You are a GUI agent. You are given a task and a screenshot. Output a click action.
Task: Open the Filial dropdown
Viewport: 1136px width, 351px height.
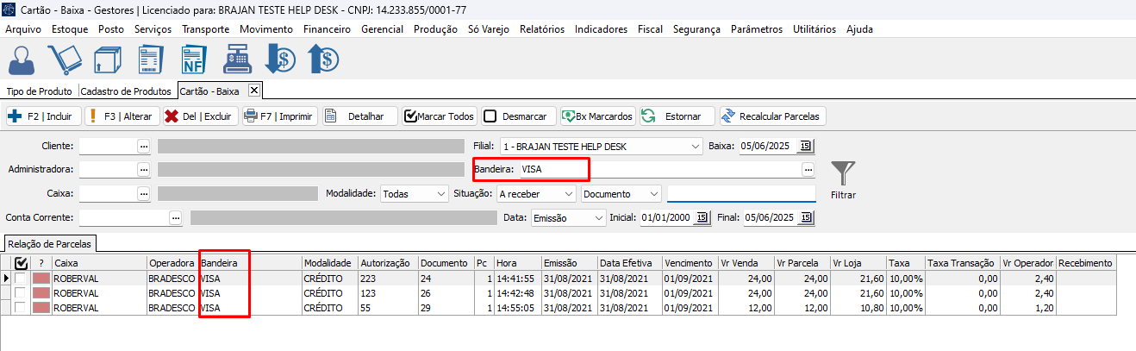(x=601, y=146)
